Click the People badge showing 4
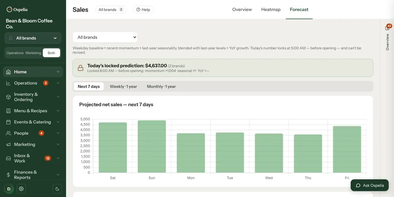Image resolution: width=394 pixels, height=197 pixels. 41,133
